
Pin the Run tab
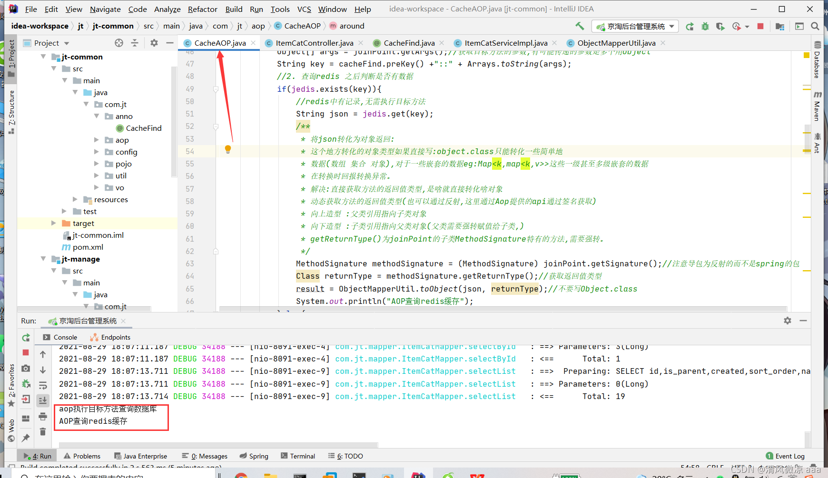(26, 438)
